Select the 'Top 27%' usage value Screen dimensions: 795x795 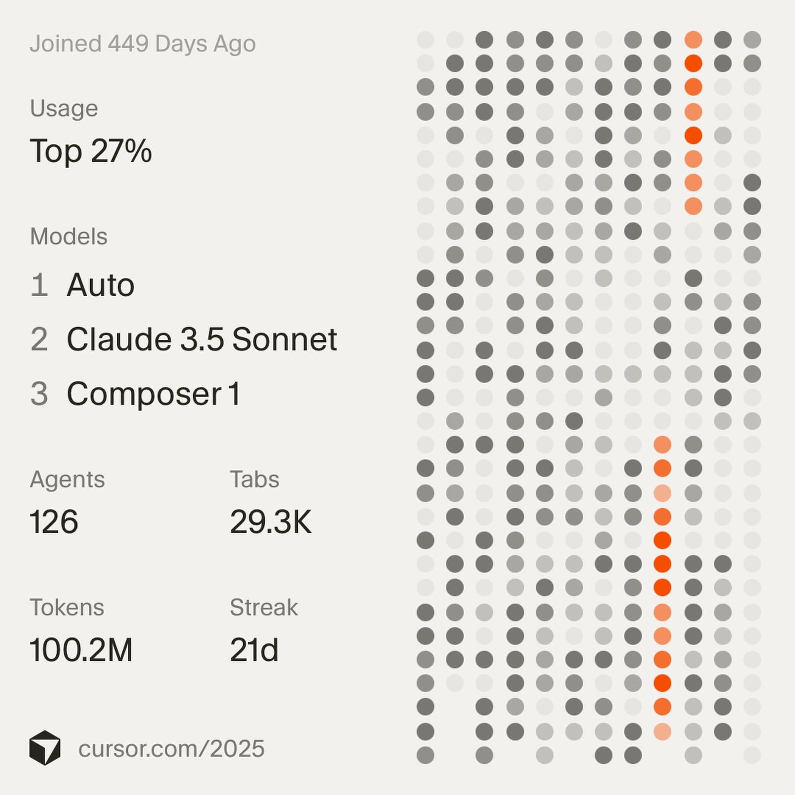(91, 151)
